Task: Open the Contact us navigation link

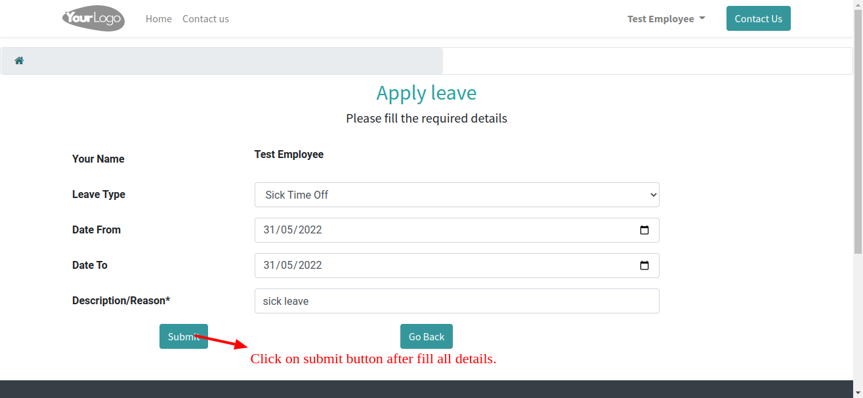Action: click(x=205, y=19)
